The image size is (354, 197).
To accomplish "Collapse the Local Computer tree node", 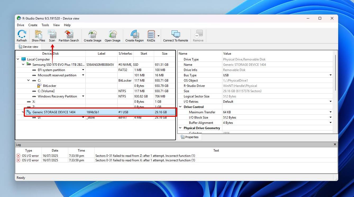I will (18, 59).
